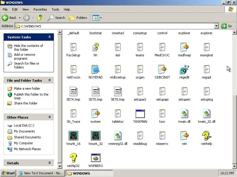Click Make a new folder link

tap(27, 88)
